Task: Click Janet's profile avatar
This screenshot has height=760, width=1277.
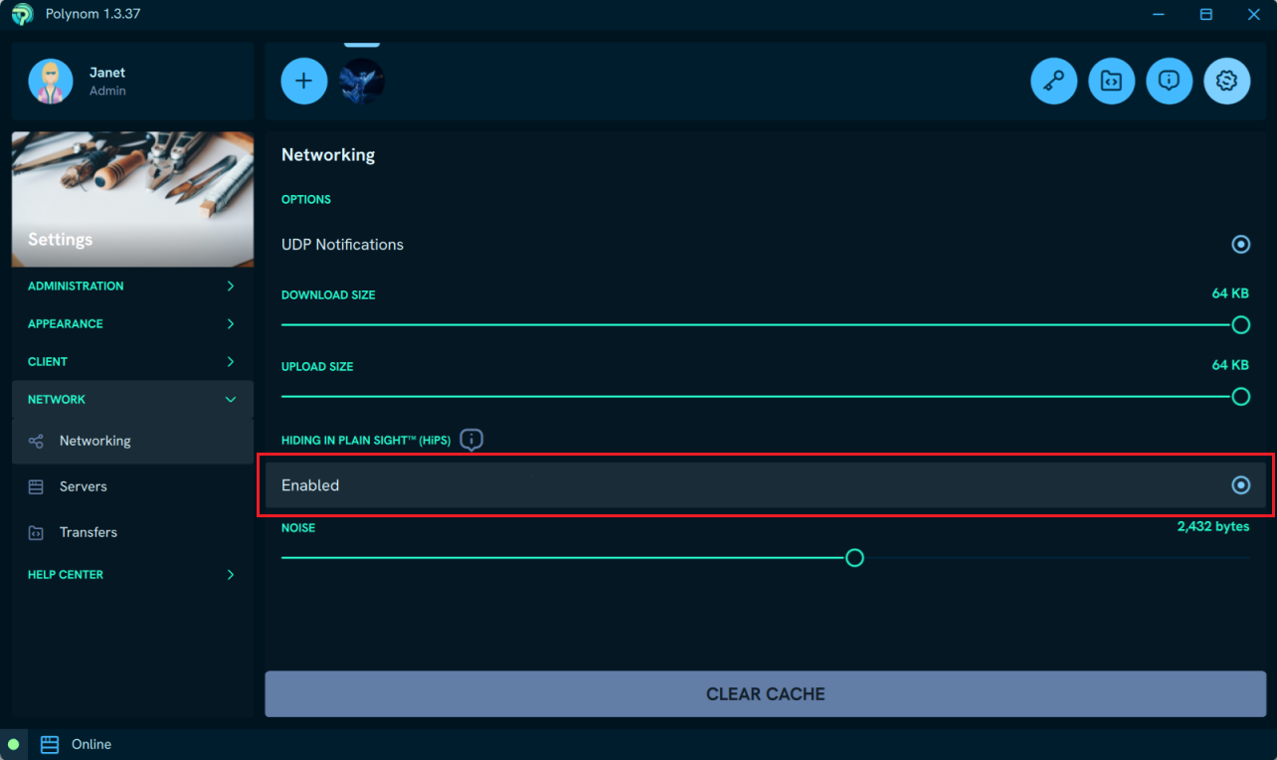Action: click(x=51, y=82)
